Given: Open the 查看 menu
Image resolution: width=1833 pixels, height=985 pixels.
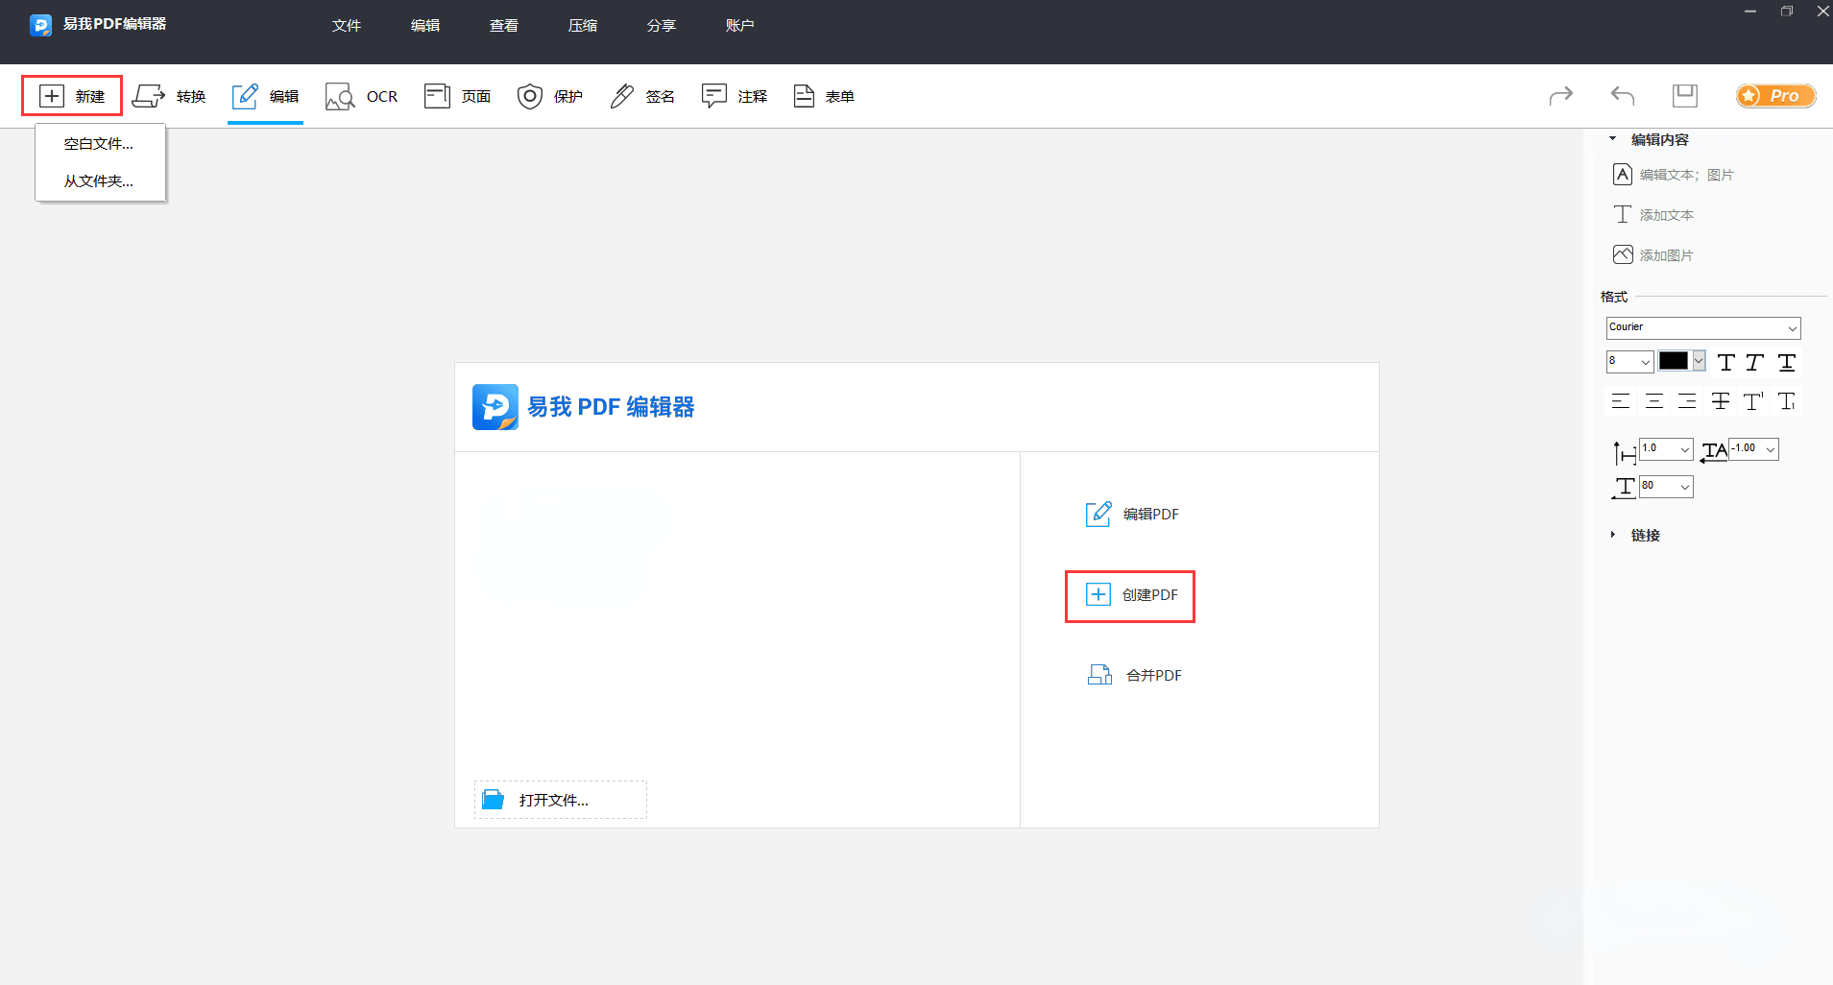Looking at the screenshot, I should pos(504,25).
